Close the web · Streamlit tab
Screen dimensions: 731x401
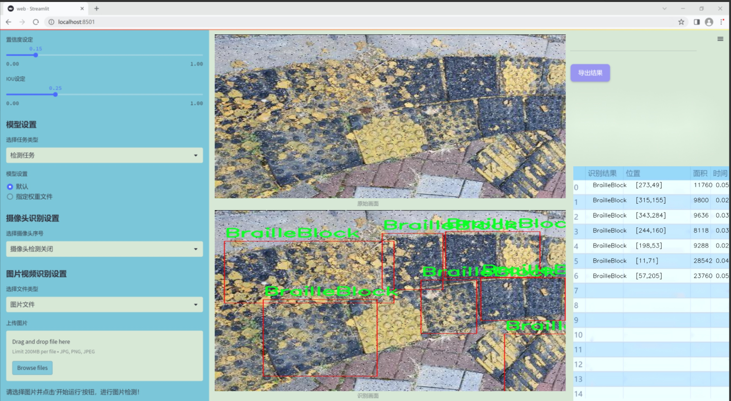point(82,8)
